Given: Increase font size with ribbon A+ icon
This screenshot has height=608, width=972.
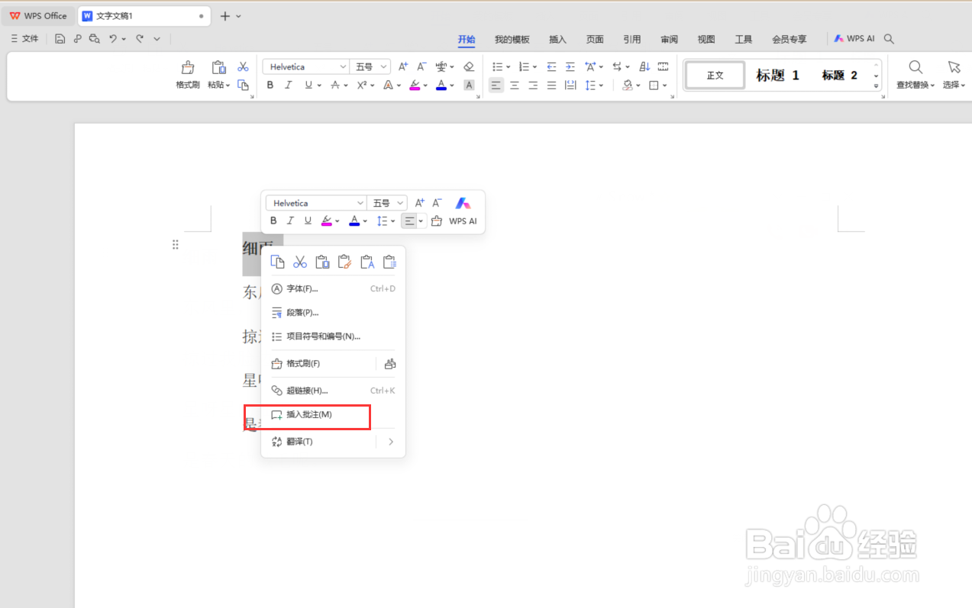Looking at the screenshot, I should tap(403, 66).
